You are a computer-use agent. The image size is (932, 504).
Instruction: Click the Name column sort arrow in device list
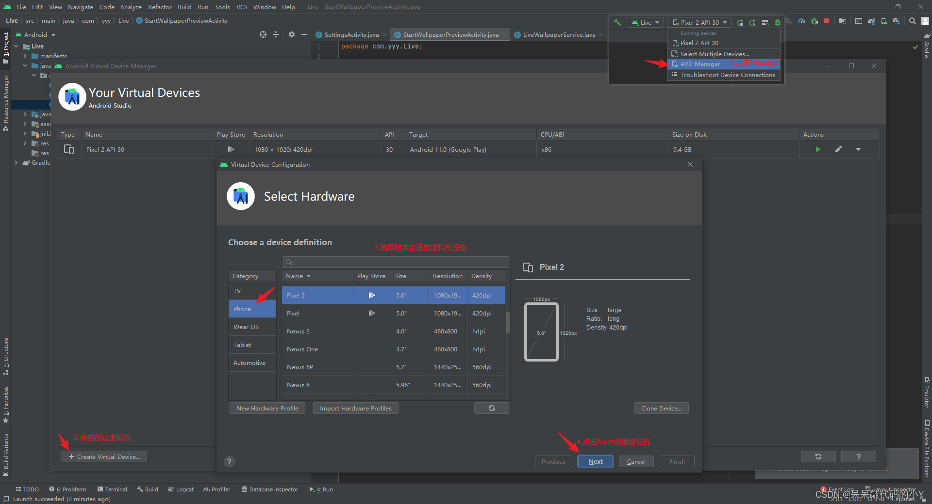point(309,276)
